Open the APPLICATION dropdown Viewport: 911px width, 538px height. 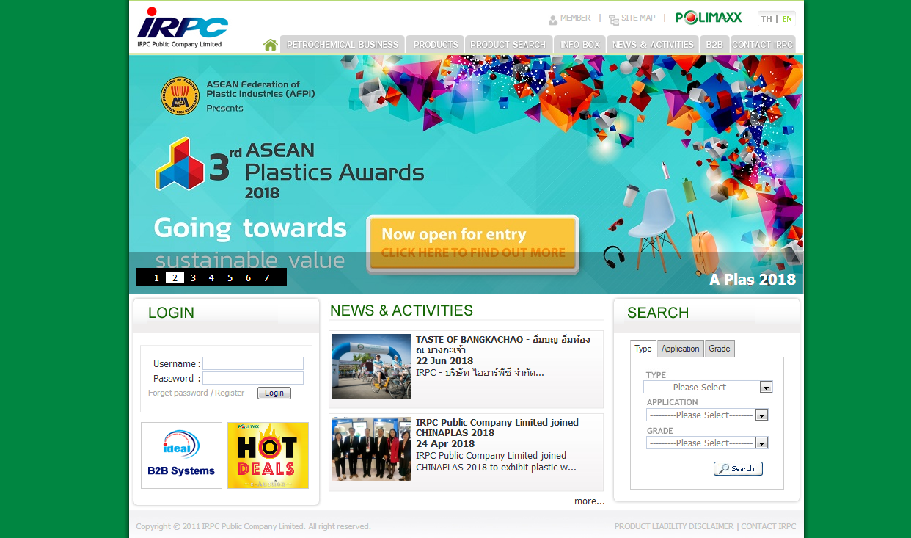[761, 415]
